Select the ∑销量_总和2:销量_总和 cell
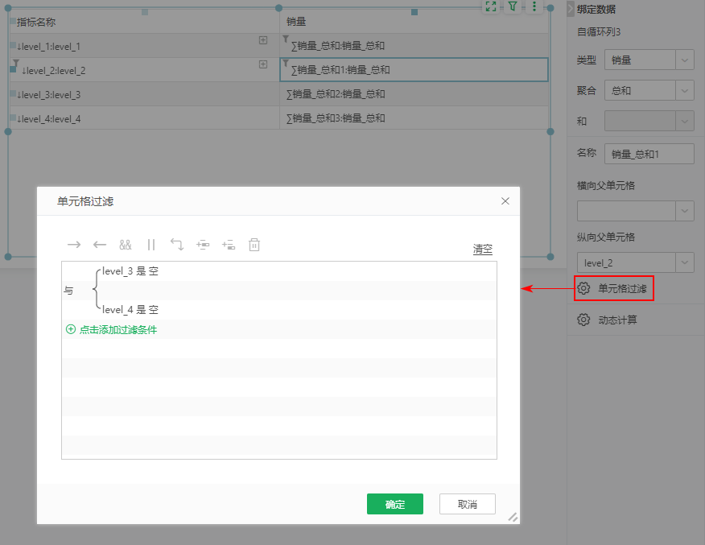 [414, 94]
